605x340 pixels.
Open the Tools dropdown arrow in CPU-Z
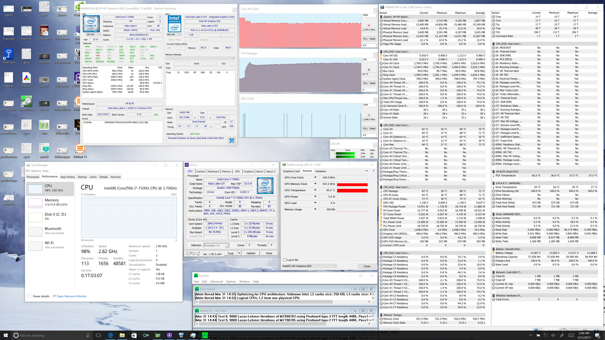239,253
